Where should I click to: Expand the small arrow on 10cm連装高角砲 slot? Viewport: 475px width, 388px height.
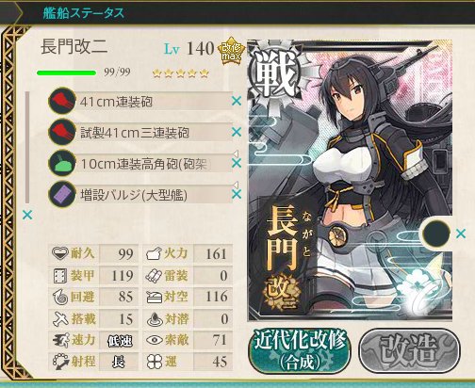(236, 154)
